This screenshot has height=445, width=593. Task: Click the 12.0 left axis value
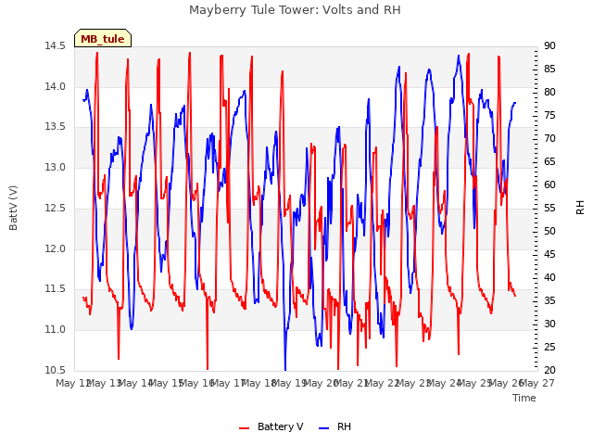tap(55, 248)
